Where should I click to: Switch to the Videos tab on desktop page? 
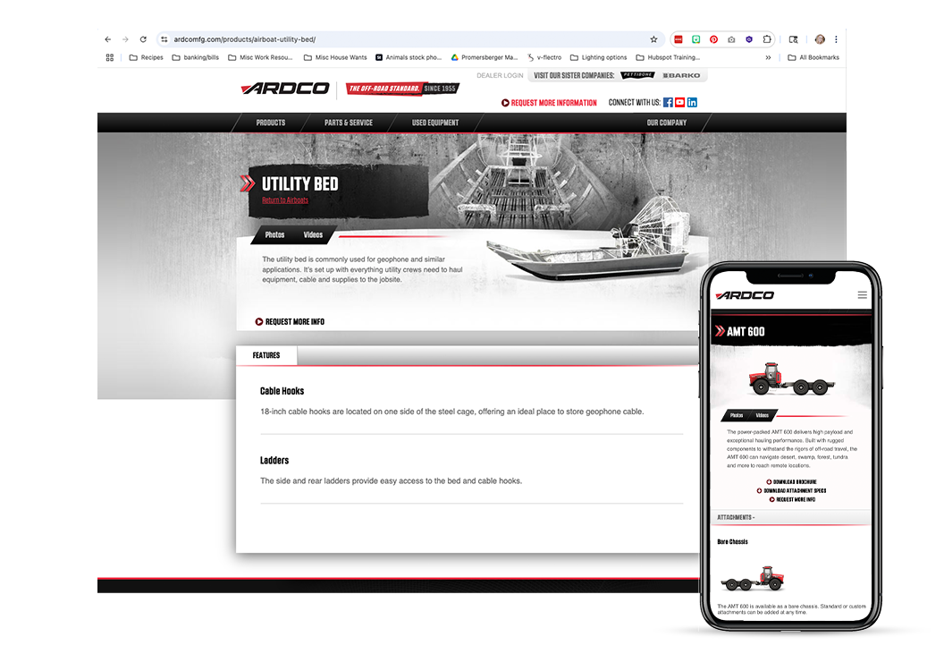click(x=313, y=235)
